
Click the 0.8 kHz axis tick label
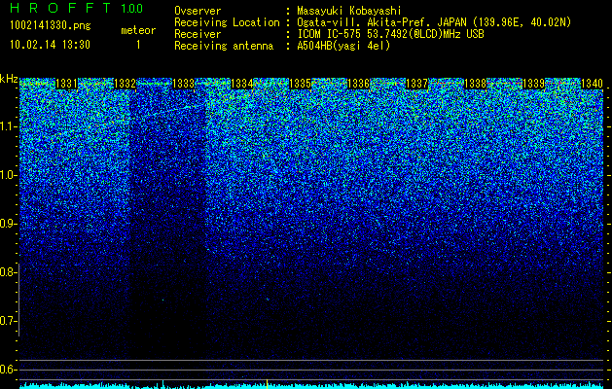tap(8, 272)
